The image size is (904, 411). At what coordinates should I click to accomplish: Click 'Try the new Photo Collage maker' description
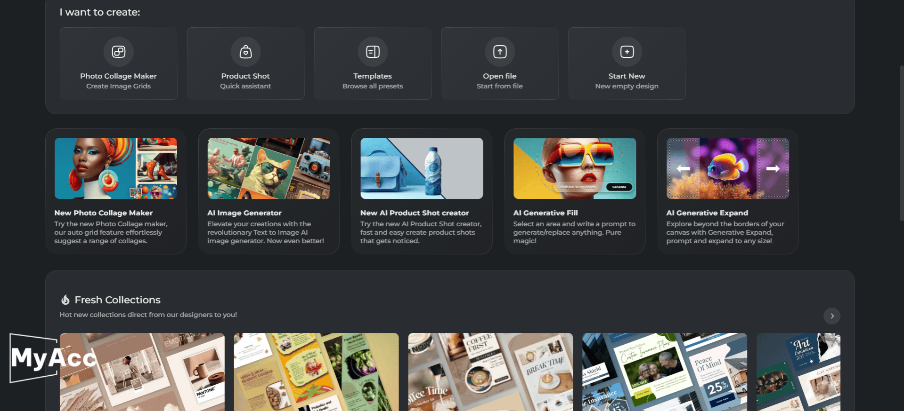pyautogui.click(x=111, y=232)
